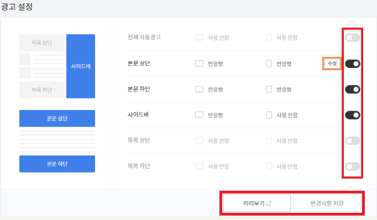The width and height of the screenshot is (377, 220).
Task: Click desktop icon in 본문 상단 row
Action: 199,64
